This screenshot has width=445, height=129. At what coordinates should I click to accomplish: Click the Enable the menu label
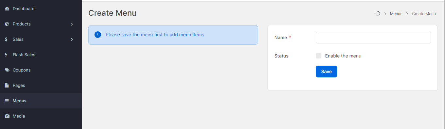[343, 56]
